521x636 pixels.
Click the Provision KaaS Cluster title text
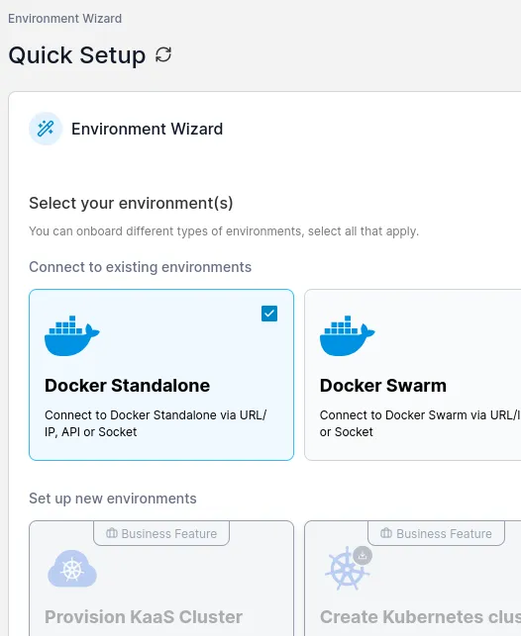click(144, 617)
